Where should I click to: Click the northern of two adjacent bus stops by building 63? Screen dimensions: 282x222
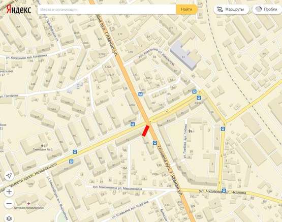194,91
